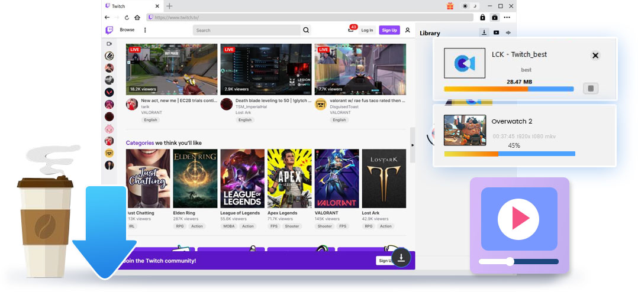Toggle the video library panel icon in toolbar
Image resolution: width=638 pixels, height=292 pixels.
coord(494,18)
